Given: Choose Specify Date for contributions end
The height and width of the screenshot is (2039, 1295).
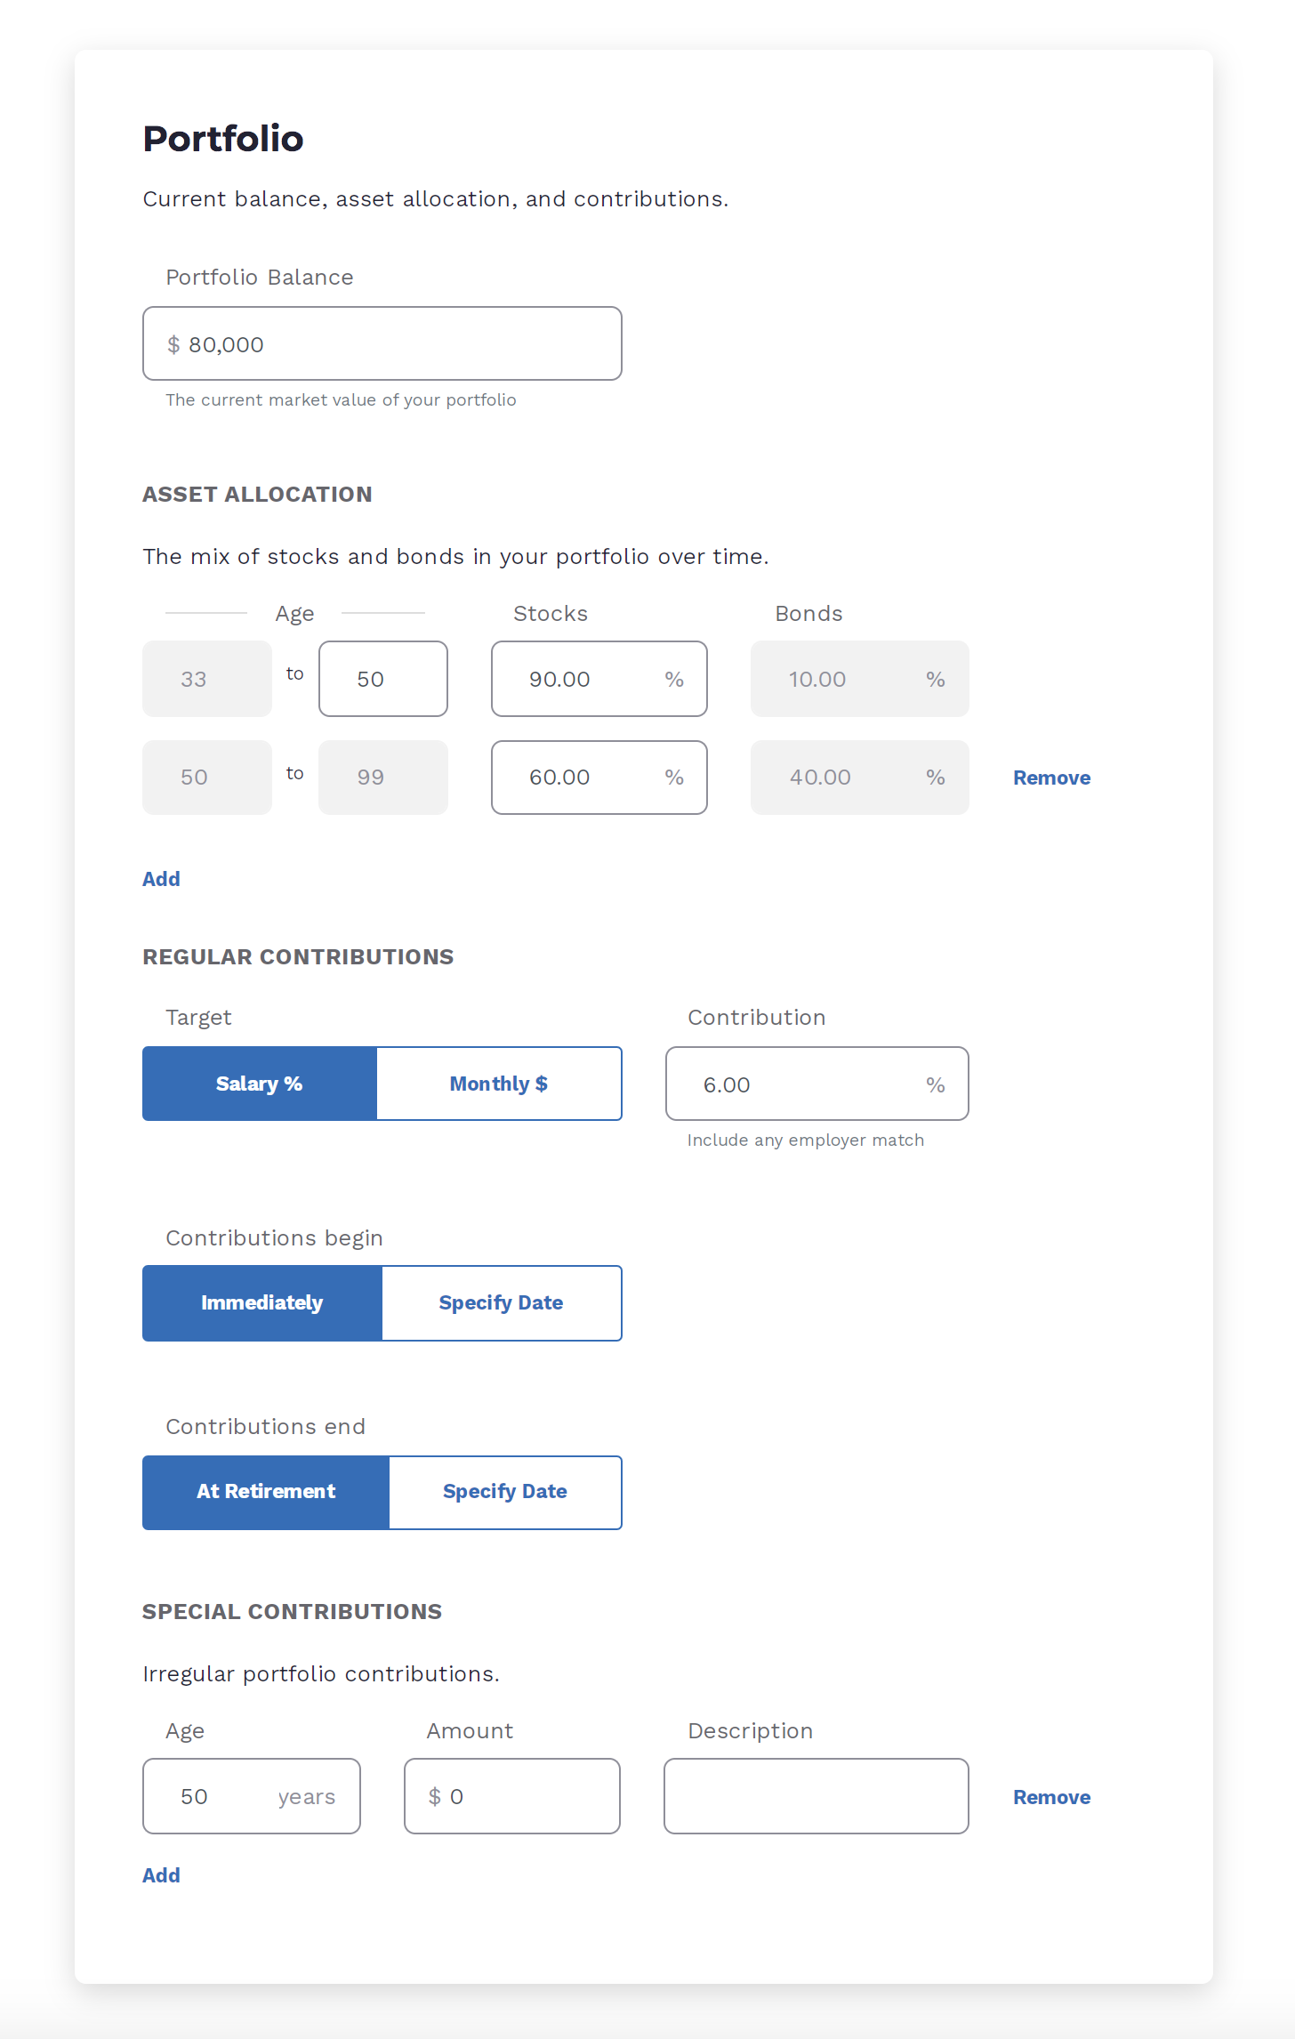Looking at the screenshot, I should (x=504, y=1491).
